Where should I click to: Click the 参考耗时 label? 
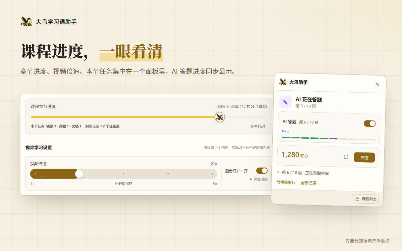258,126
